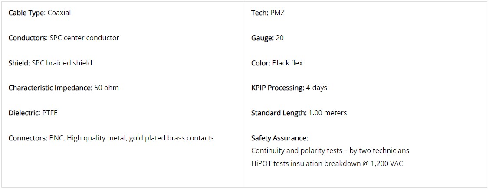This screenshot has width=489, height=189.
Task: Click Black flex color value
Action: tap(288, 63)
